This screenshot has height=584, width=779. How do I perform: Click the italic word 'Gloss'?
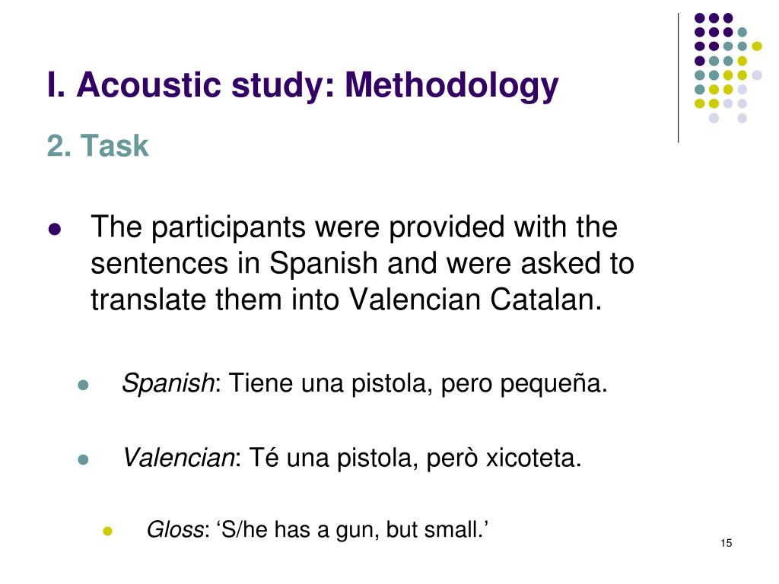pyautogui.click(x=175, y=529)
